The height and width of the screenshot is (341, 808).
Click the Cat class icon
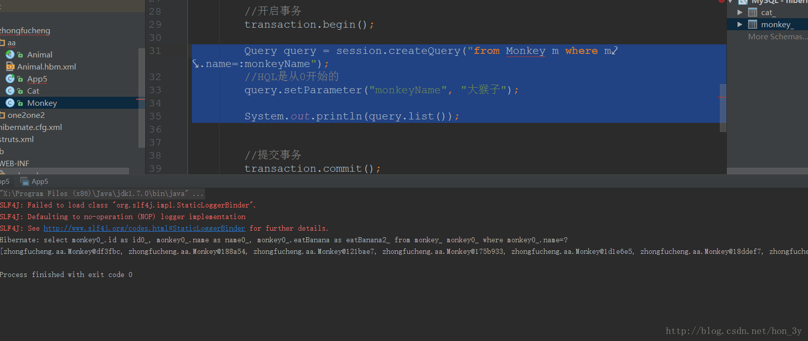pyautogui.click(x=10, y=91)
